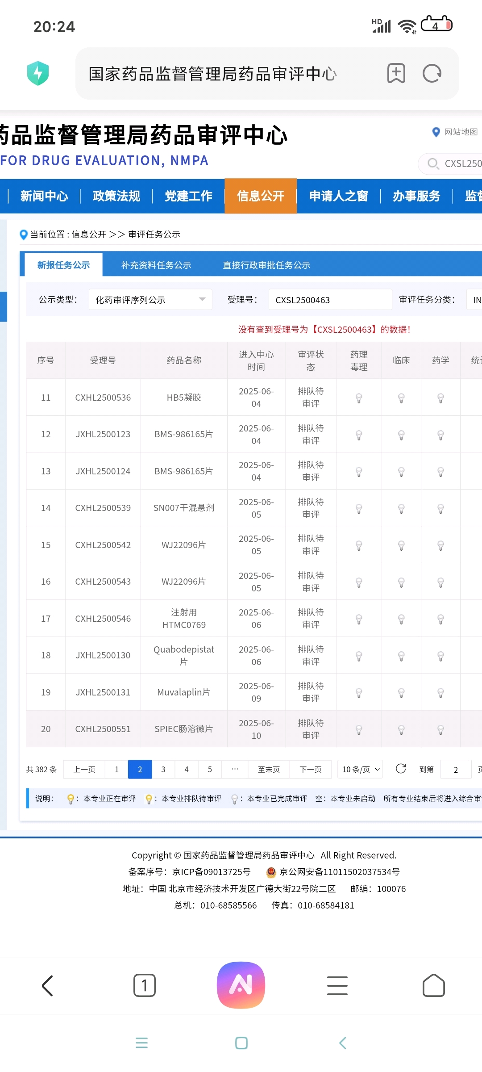Open 申请人之窗 menu
This screenshot has width=482, height=1072.
point(338,196)
